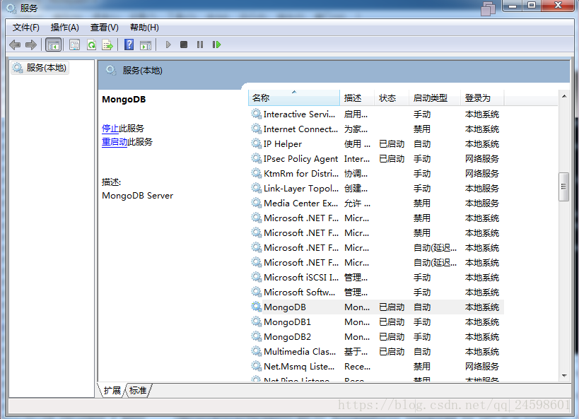Select the IP Helper service

point(376,144)
